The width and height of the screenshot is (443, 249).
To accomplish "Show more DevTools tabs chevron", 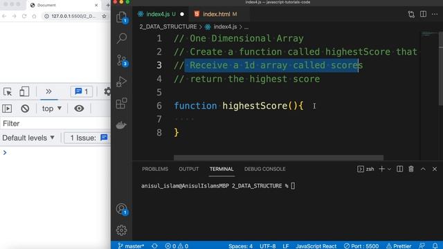I will [x=48, y=91].
